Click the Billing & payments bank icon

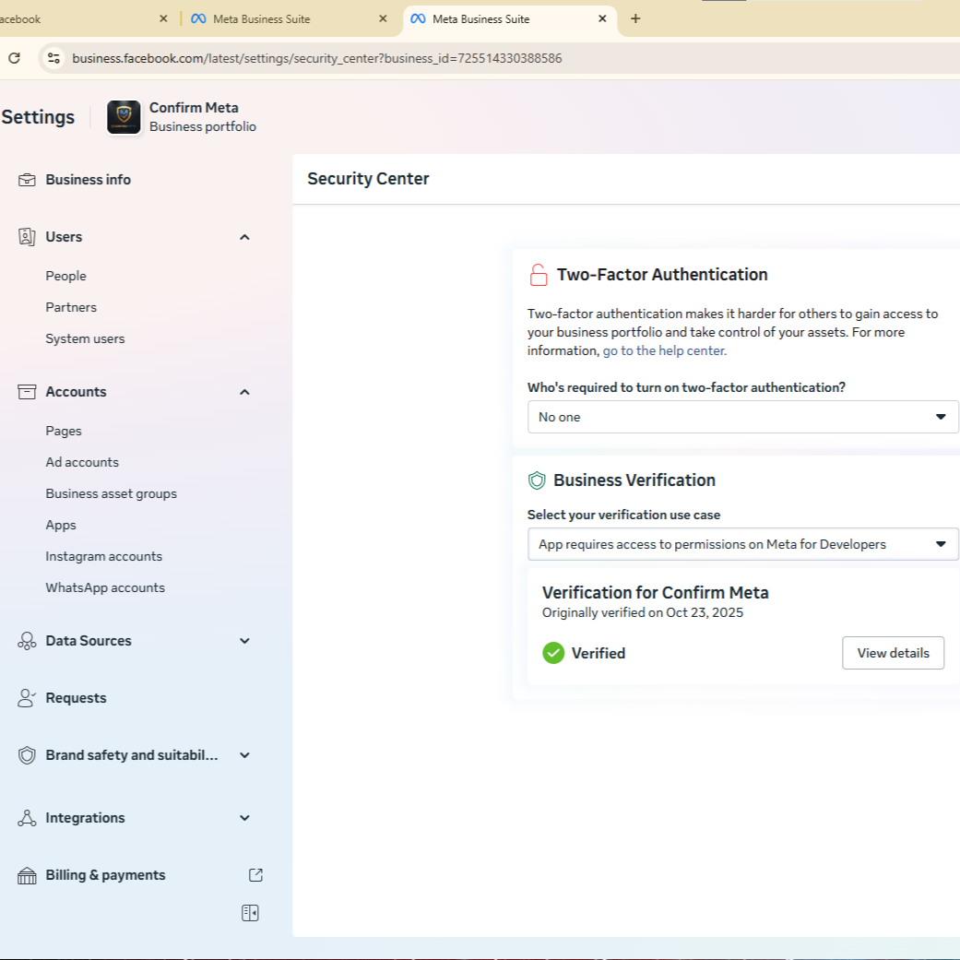pos(27,875)
